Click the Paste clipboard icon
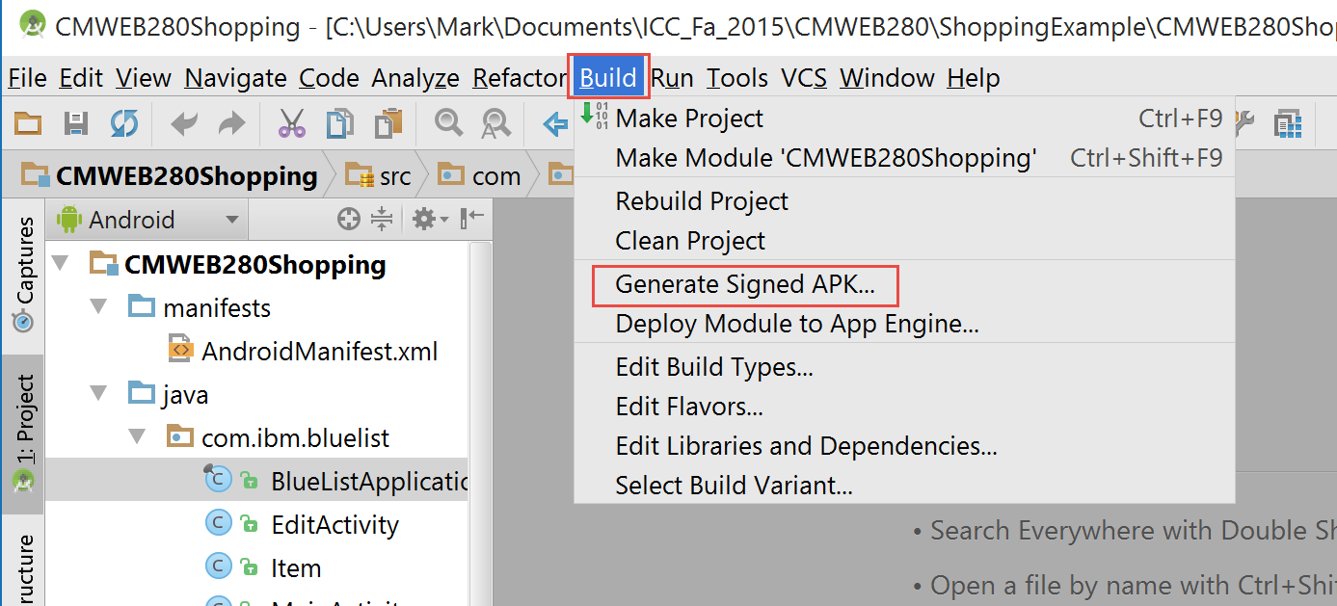The height and width of the screenshot is (606, 1337). [x=388, y=123]
